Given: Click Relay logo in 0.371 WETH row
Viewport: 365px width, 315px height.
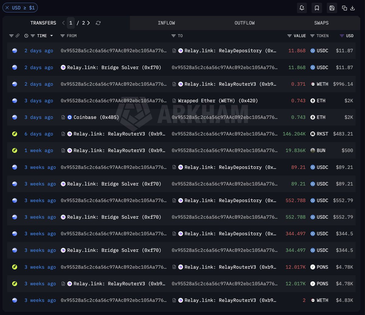Looking at the screenshot, I should [181, 84].
